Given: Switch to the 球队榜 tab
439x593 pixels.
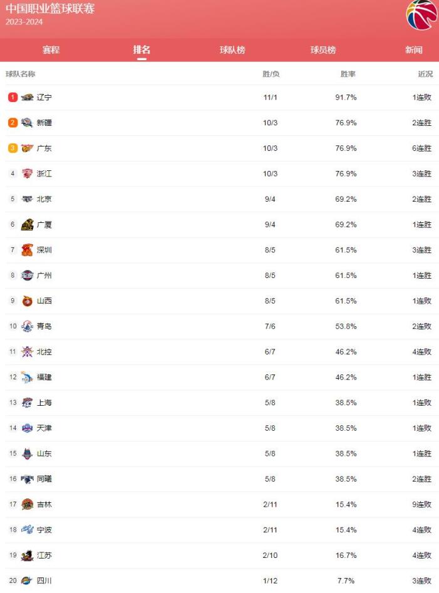Looking at the screenshot, I should [x=232, y=50].
